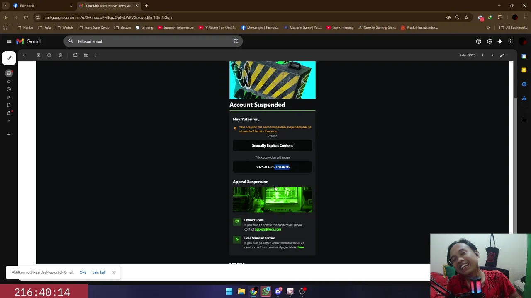Screen dimensions: 531x298
Task: Open the Furry Garis Keras bookmark folder
Action: coord(93,28)
